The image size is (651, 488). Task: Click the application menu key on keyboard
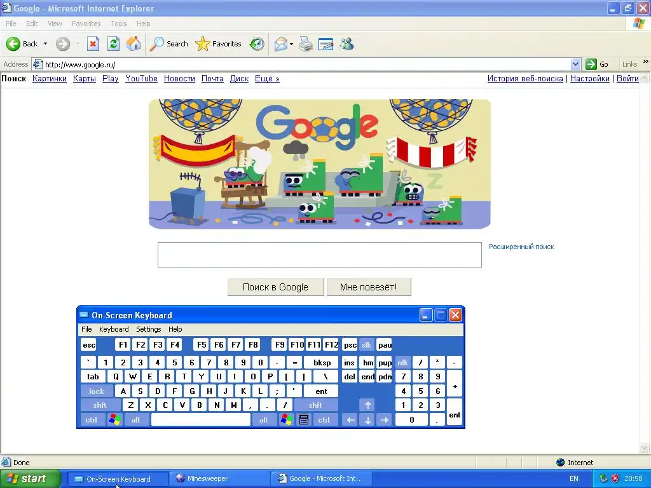point(304,419)
